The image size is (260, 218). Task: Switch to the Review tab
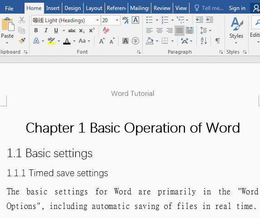pyautogui.click(x=162, y=8)
